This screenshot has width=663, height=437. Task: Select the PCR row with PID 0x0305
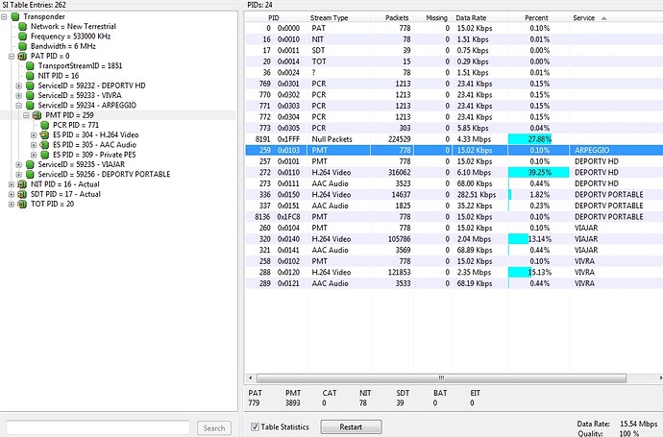point(454,128)
